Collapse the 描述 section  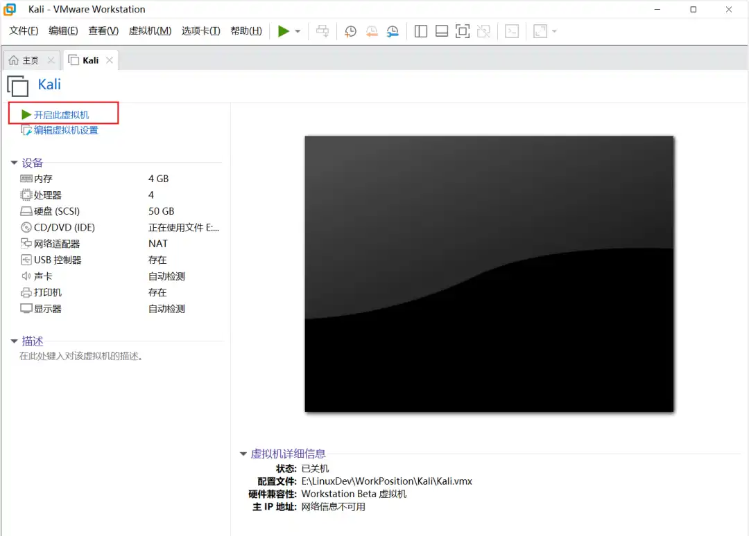[14, 341]
